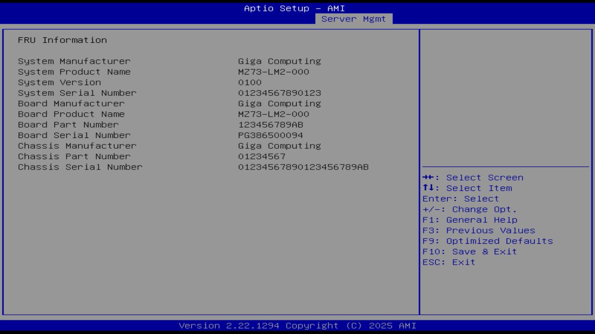Click the Board Manufacturer Giga Computing entry
The width and height of the screenshot is (595, 334).
(279, 103)
